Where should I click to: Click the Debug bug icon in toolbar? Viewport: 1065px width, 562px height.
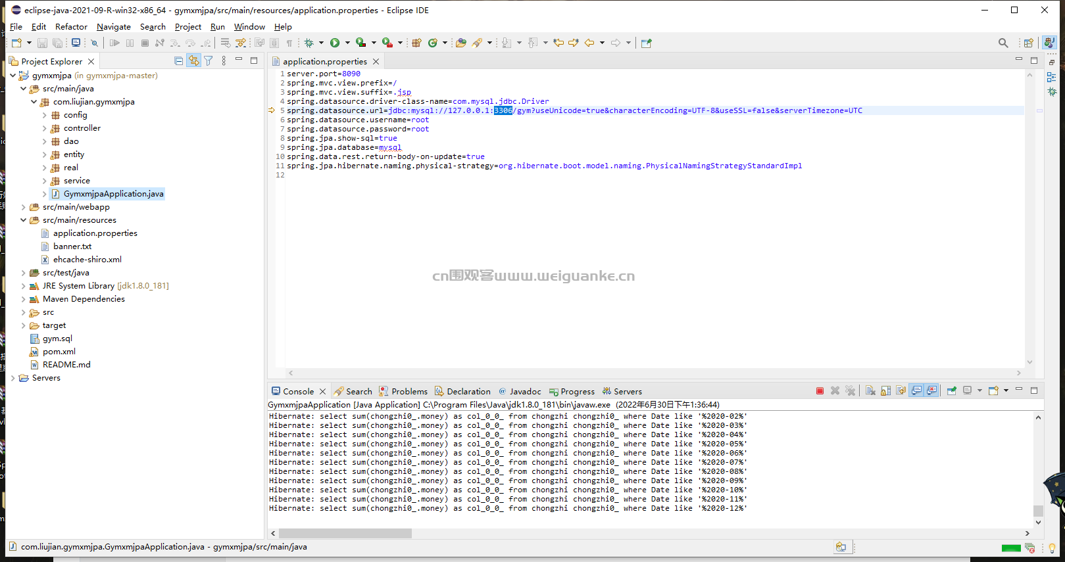click(x=309, y=43)
